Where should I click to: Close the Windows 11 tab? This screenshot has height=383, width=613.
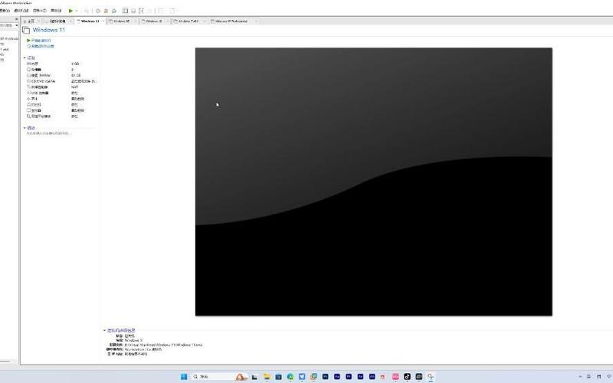pos(103,21)
